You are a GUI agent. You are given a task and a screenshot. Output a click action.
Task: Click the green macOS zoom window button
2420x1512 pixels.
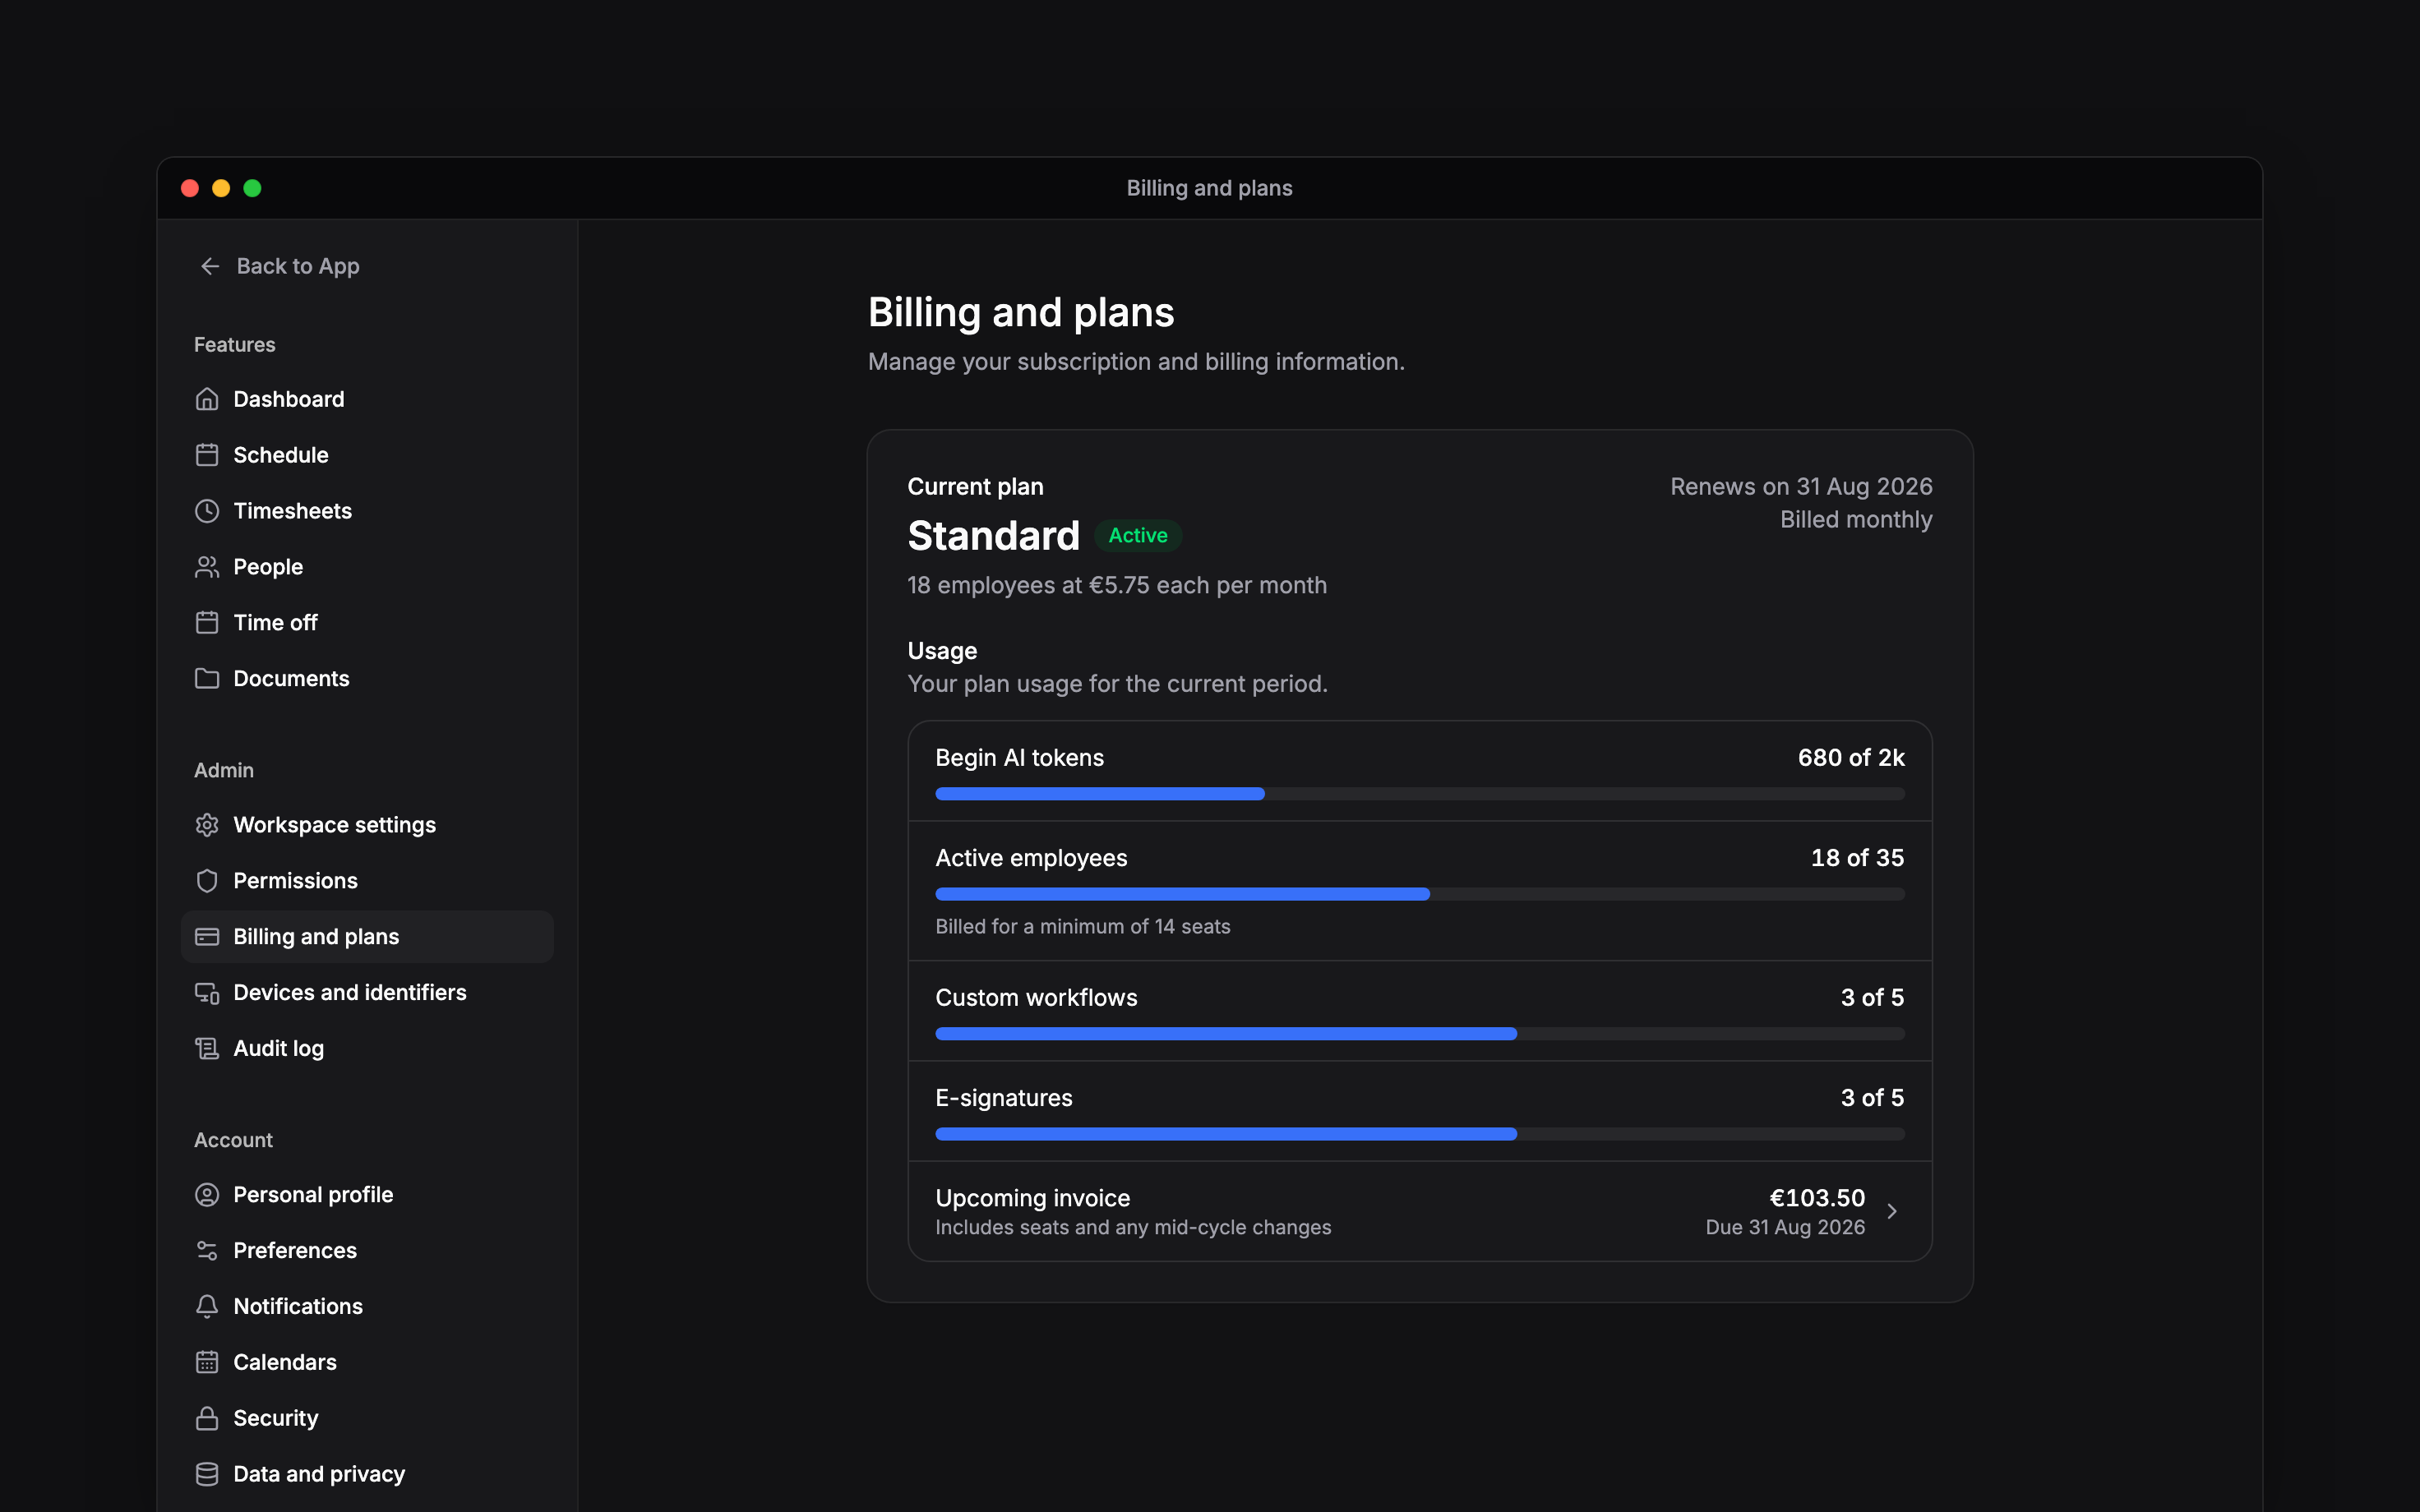252,188
